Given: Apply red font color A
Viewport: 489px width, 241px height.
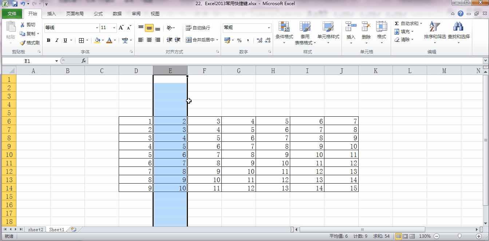Looking at the screenshot, I should click(109, 40).
